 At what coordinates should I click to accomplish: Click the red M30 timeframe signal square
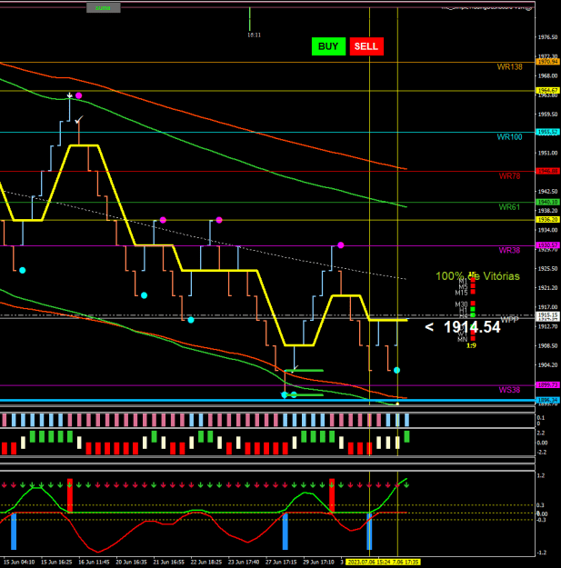[x=473, y=304]
